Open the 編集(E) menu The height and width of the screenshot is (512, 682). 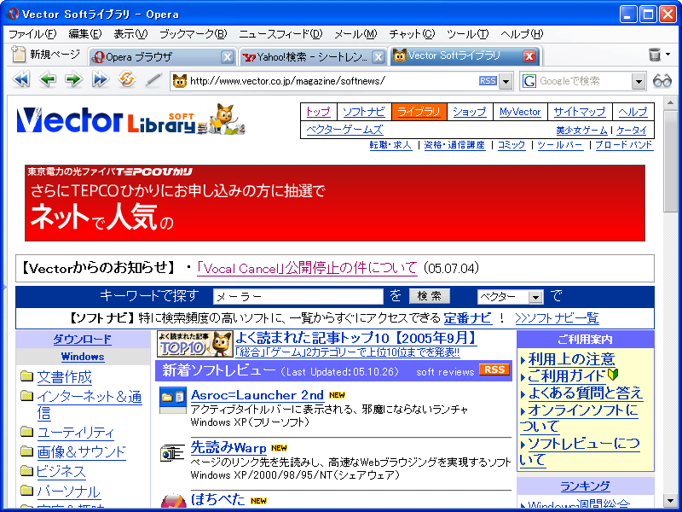pyautogui.click(x=85, y=34)
